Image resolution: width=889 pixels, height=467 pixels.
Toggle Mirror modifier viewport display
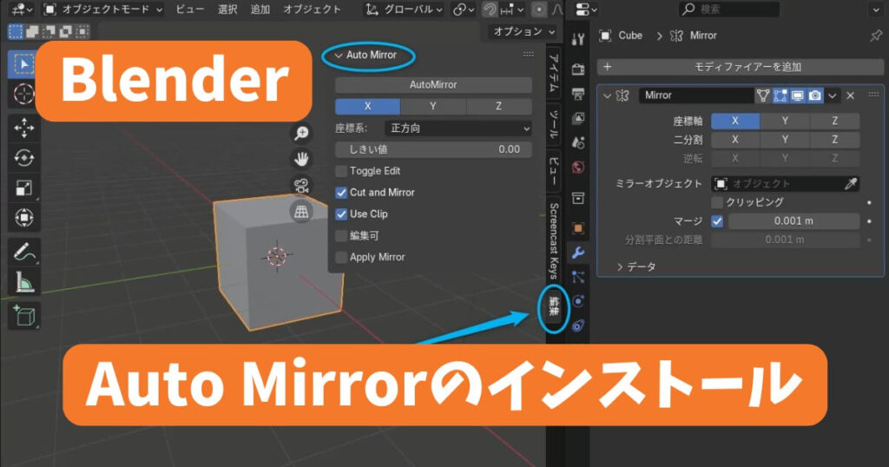tap(798, 95)
